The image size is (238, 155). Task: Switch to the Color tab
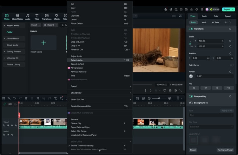[x=216, y=16]
